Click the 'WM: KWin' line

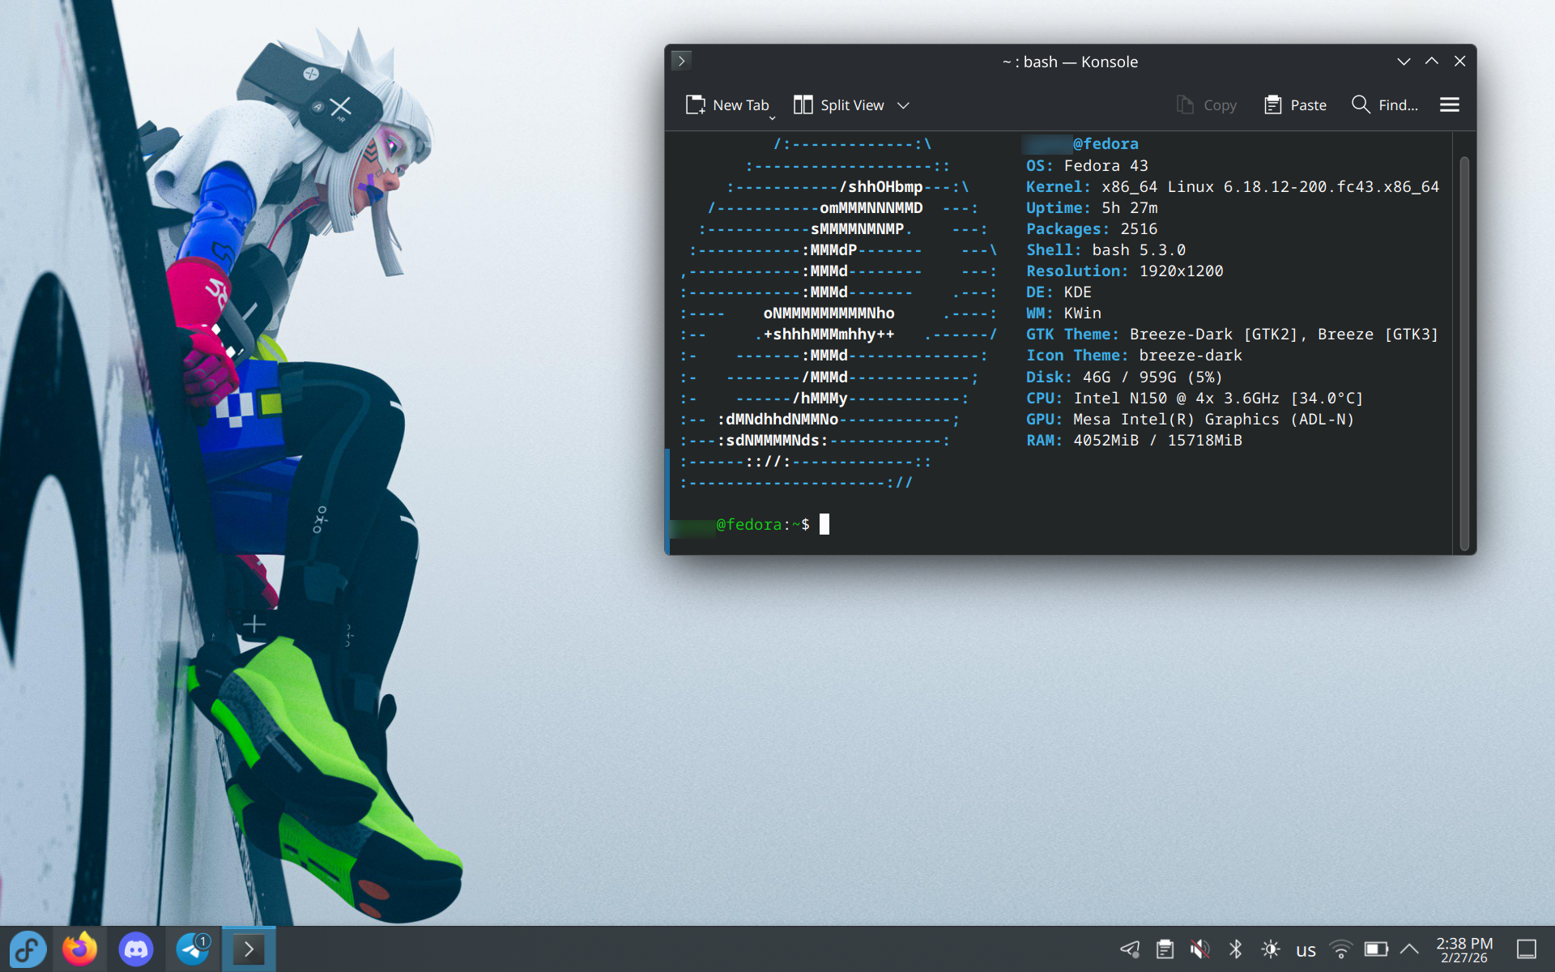pos(1063,313)
